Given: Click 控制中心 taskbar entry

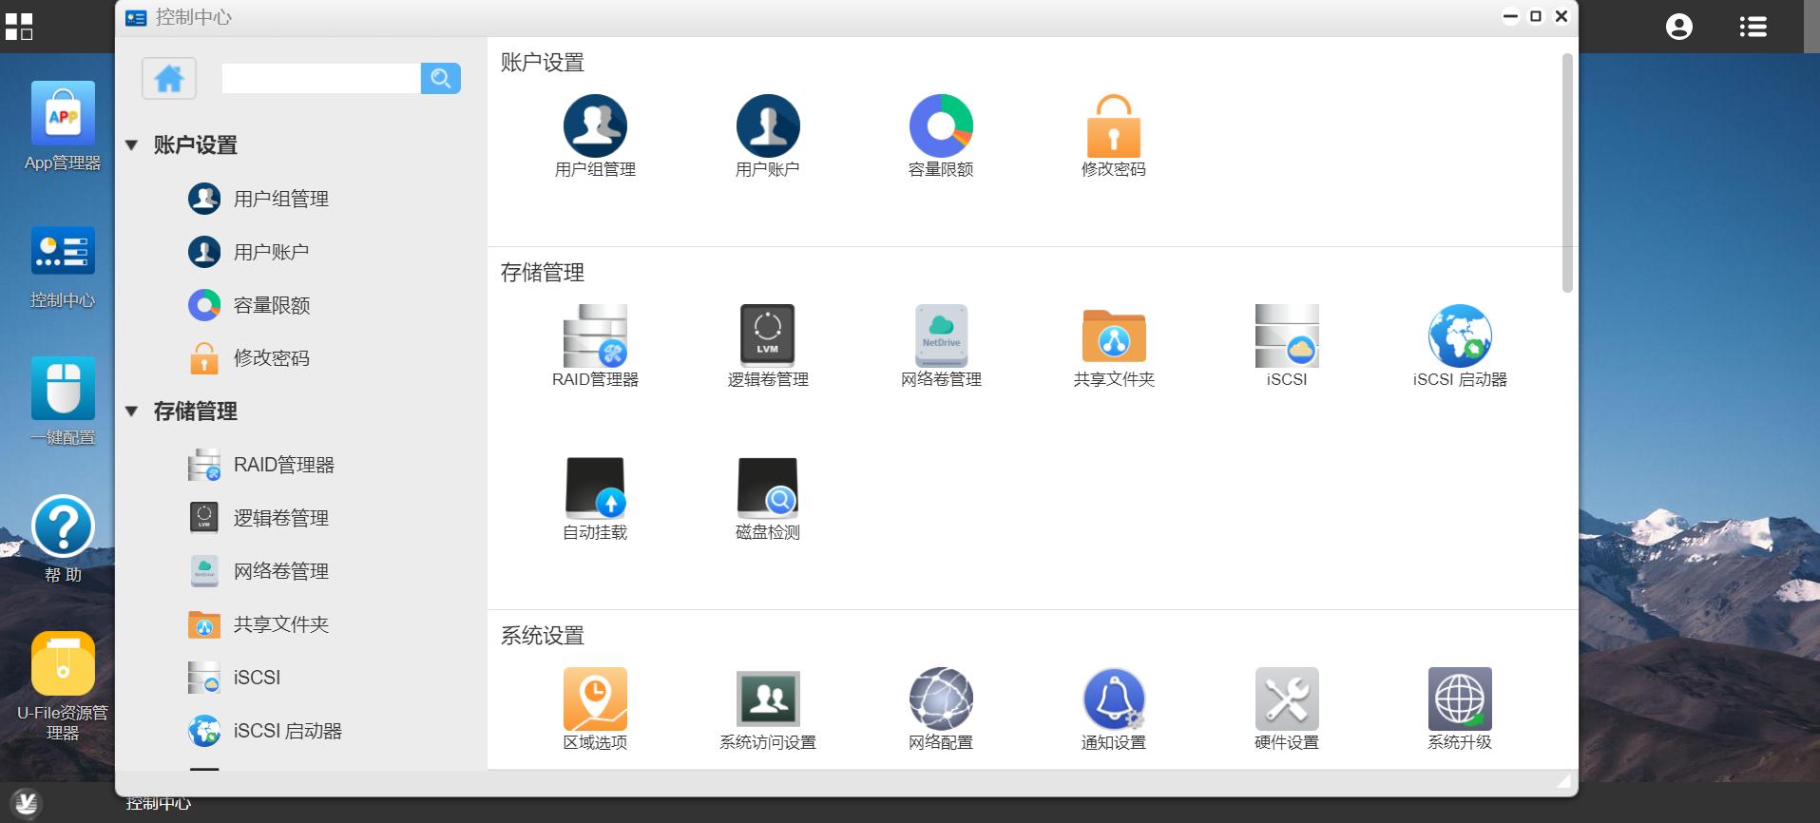Looking at the screenshot, I should tap(159, 804).
